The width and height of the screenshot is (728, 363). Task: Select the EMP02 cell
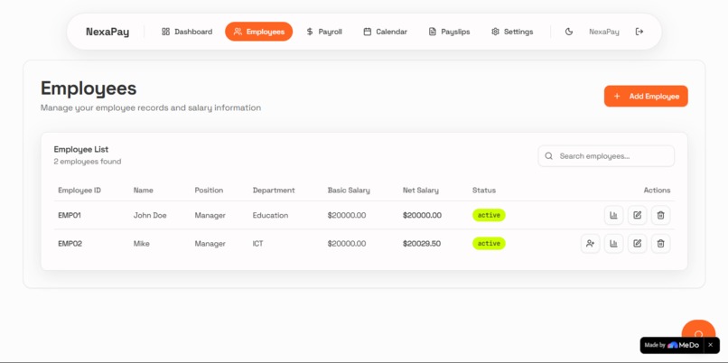click(x=70, y=244)
